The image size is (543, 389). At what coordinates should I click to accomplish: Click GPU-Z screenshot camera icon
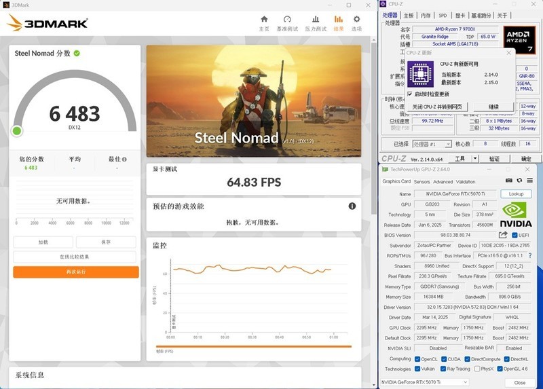508,181
